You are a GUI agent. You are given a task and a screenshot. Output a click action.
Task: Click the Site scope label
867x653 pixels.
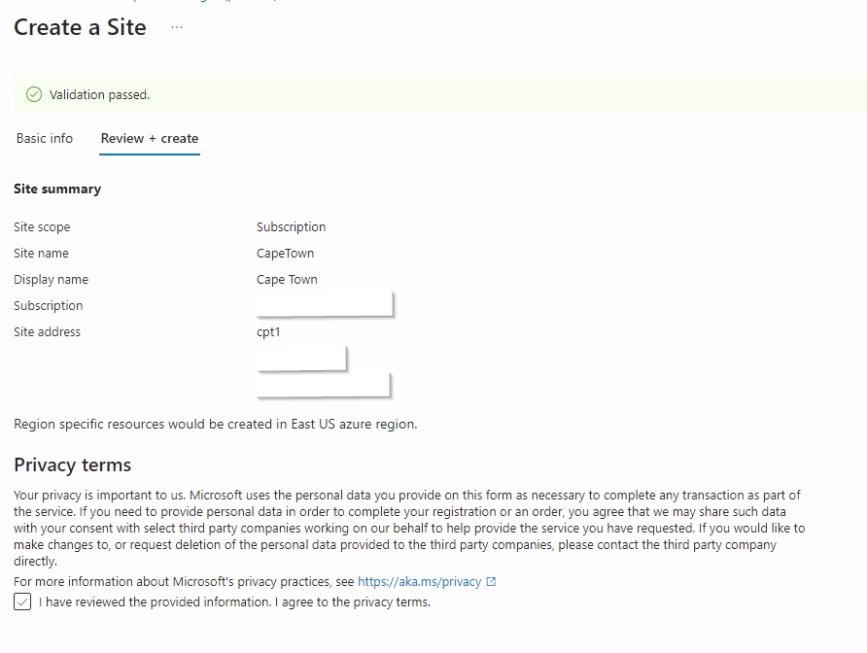pos(42,226)
